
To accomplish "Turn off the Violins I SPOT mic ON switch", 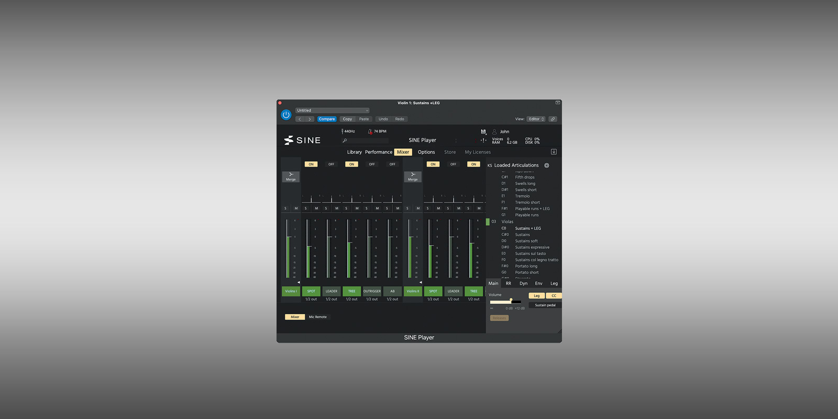I will tap(311, 164).
